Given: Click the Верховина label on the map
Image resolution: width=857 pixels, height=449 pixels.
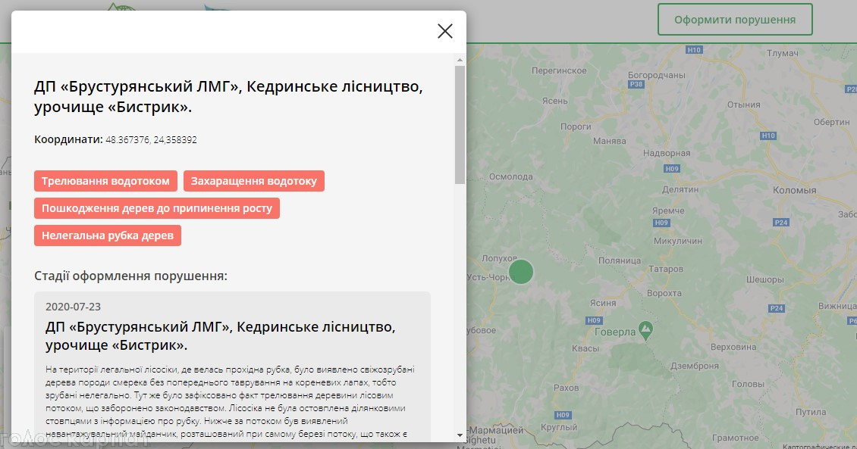Looking at the screenshot, I should (735, 347).
